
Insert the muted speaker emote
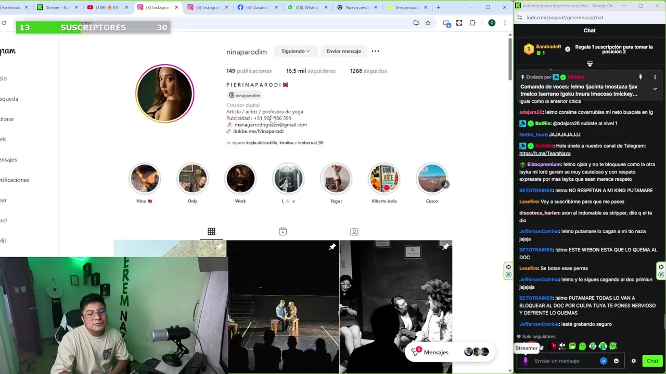tap(562, 346)
